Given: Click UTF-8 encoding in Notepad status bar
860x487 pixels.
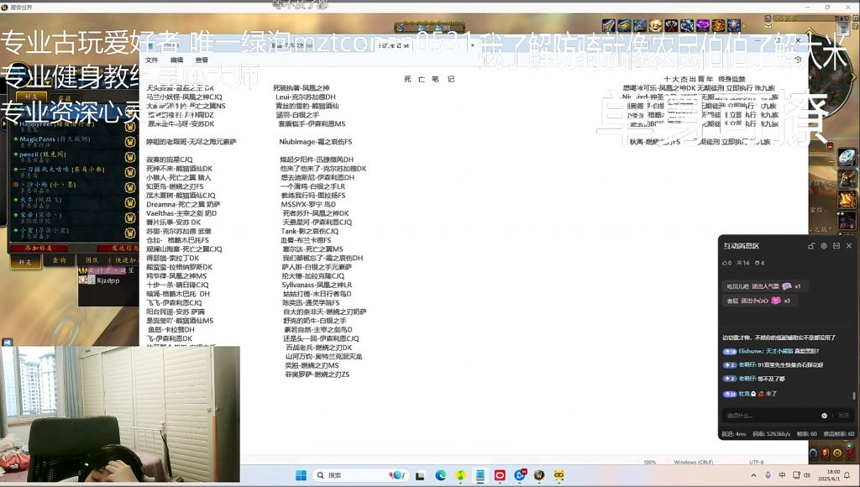Looking at the screenshot, I should (x=757, y=463).
